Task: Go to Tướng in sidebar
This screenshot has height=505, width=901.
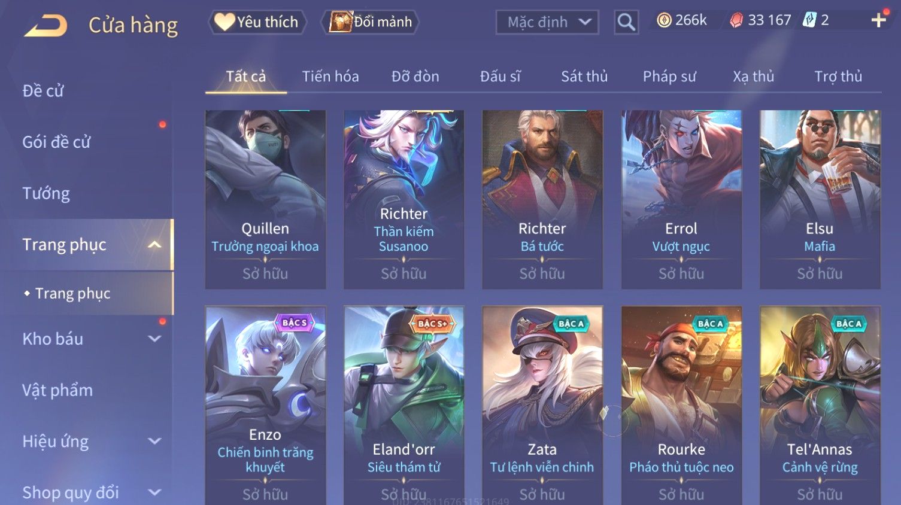Action: pyautogui.click(x=46, y=193)
